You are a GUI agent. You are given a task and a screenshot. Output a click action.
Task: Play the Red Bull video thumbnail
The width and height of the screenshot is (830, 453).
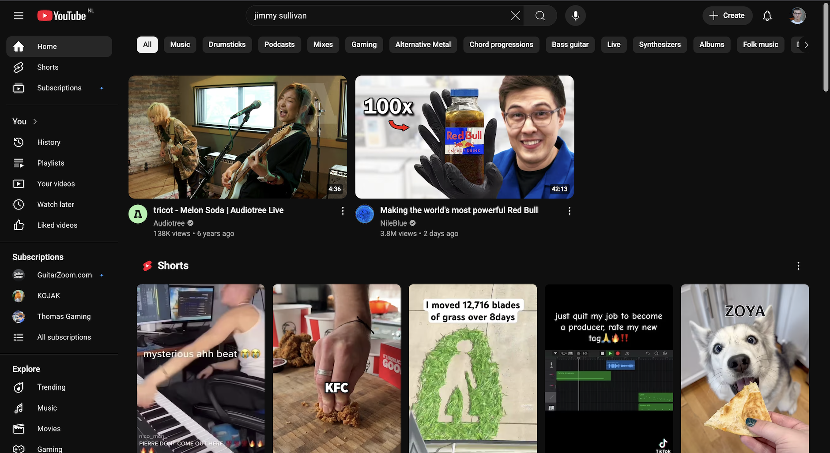[x=464, y=137]
